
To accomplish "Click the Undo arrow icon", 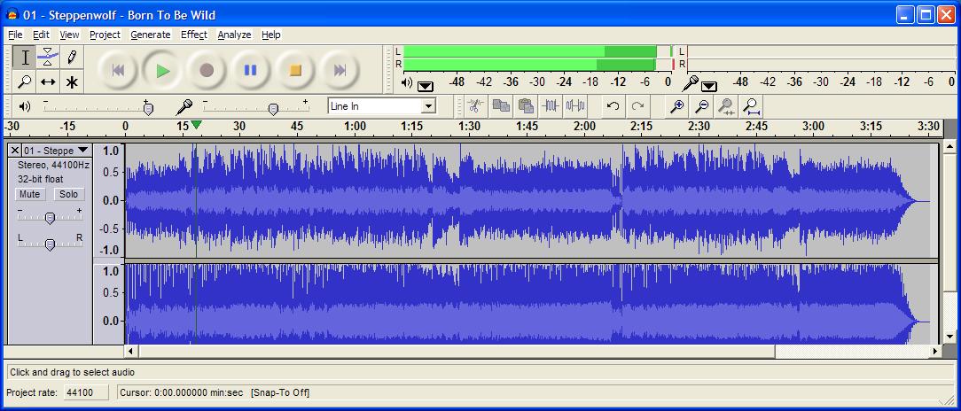I will click(x=613, y=106).
